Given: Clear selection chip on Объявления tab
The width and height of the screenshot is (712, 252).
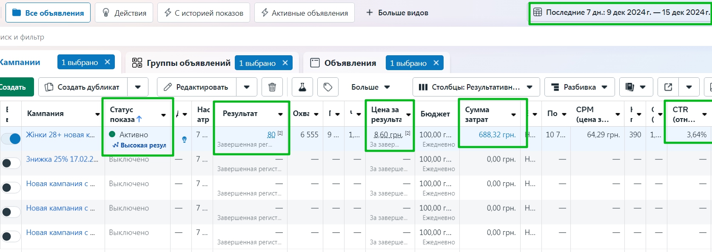Looking at the screenshot, I should coord(436,63).
